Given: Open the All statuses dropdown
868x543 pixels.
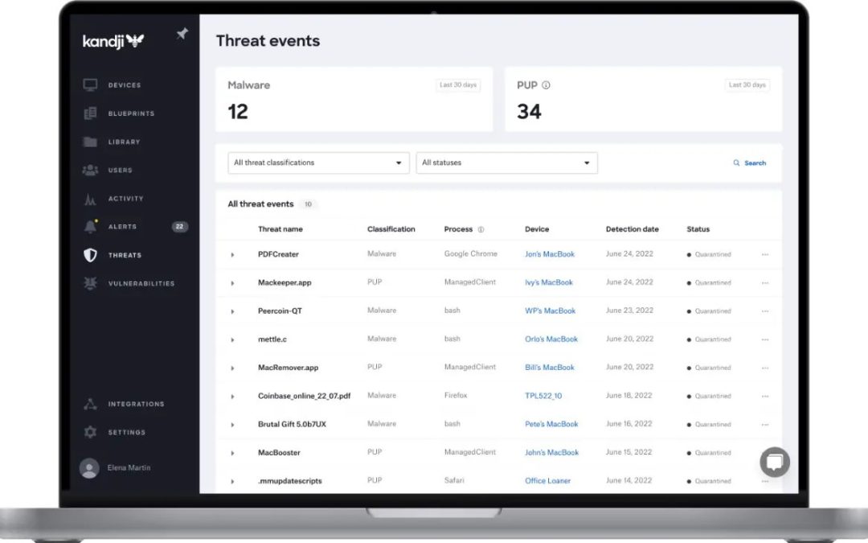Looking at the screenshot, I should click(506, 162).
